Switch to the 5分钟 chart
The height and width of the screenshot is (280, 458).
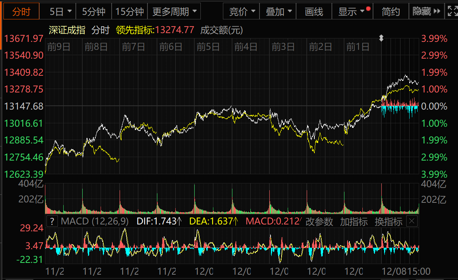point(94,12)
